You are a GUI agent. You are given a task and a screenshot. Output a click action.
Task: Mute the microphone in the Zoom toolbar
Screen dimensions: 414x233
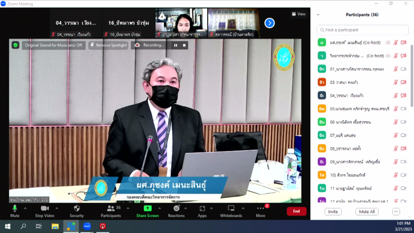tap(15, 211)
